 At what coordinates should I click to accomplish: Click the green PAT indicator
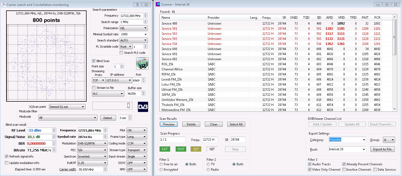pyautogui.click(x=165, y=149)
